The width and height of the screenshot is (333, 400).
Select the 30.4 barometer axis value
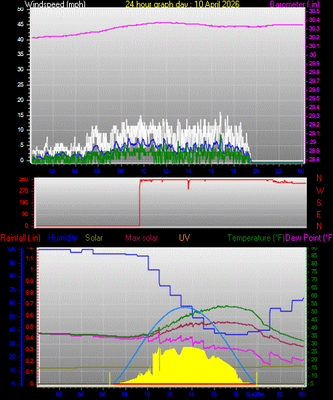[315, 20]
